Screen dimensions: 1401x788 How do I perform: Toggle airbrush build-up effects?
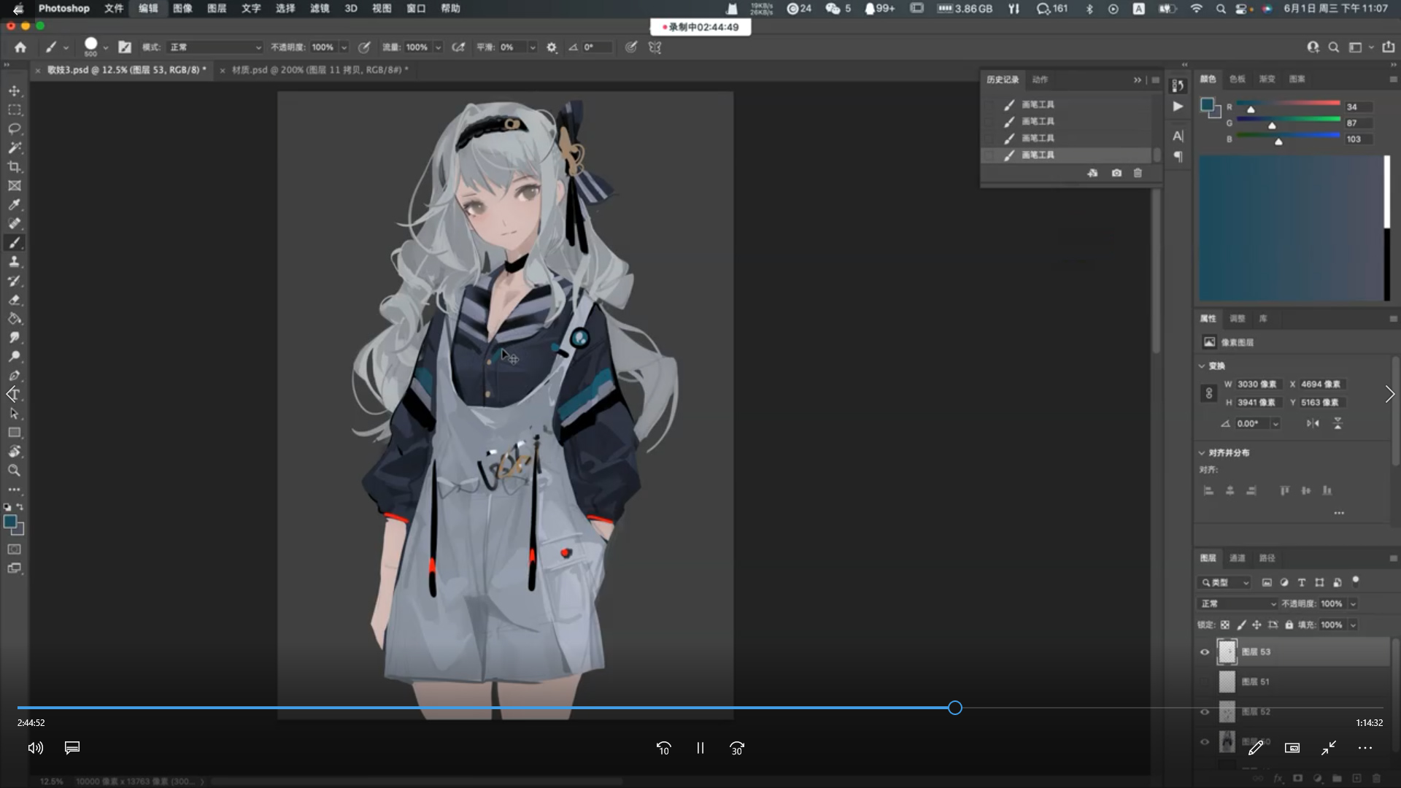pyautogui.click(x=458, y=47)
